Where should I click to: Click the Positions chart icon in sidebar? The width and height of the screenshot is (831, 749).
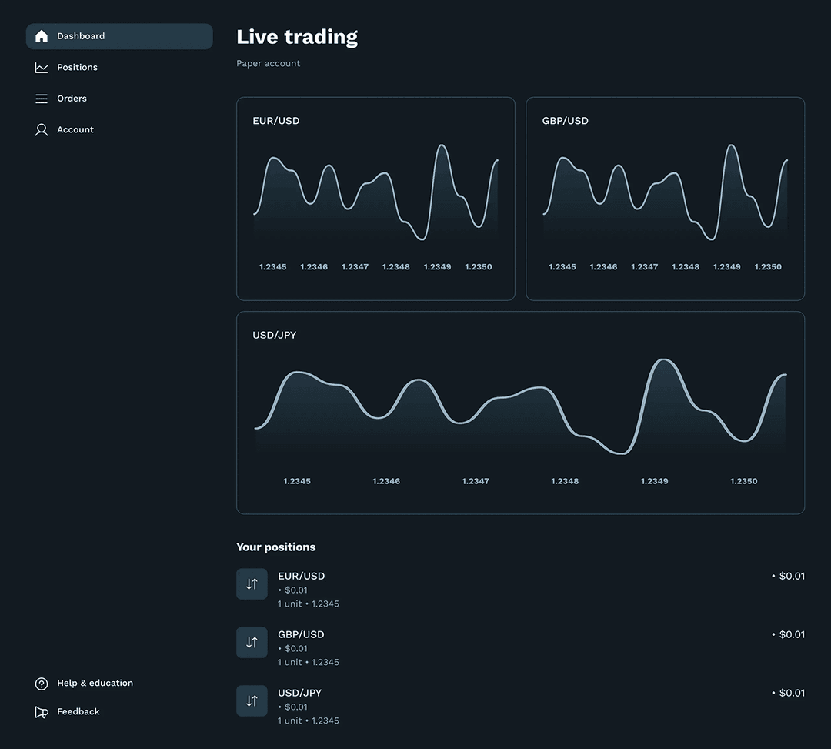[41, 67]
